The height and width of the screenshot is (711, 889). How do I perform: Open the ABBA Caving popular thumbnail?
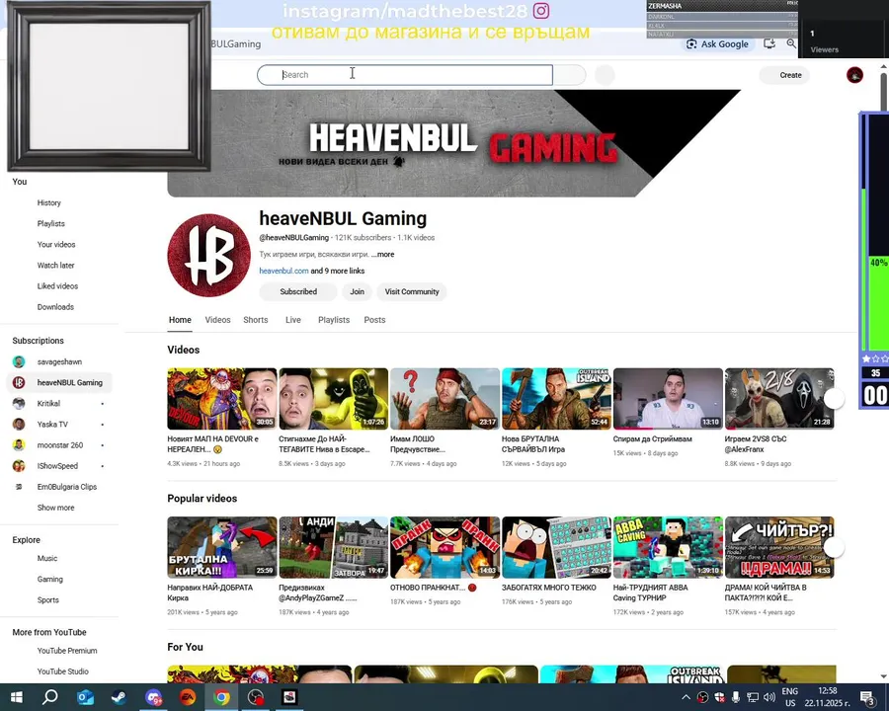668,547
